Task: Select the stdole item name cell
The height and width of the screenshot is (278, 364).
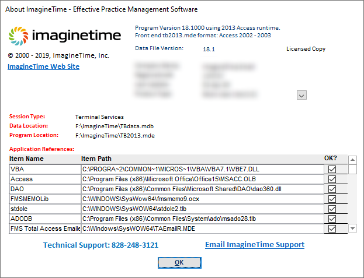Action: point(45,209)
